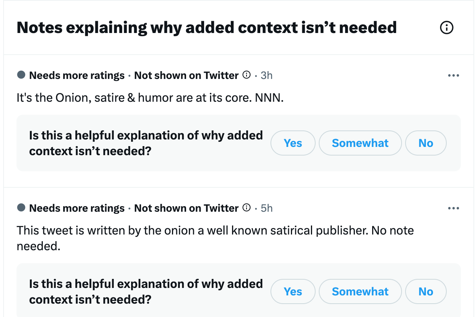475x317 pixels.
Task: Rate the first note as helpful with Yes
Action: click(293, 143)
